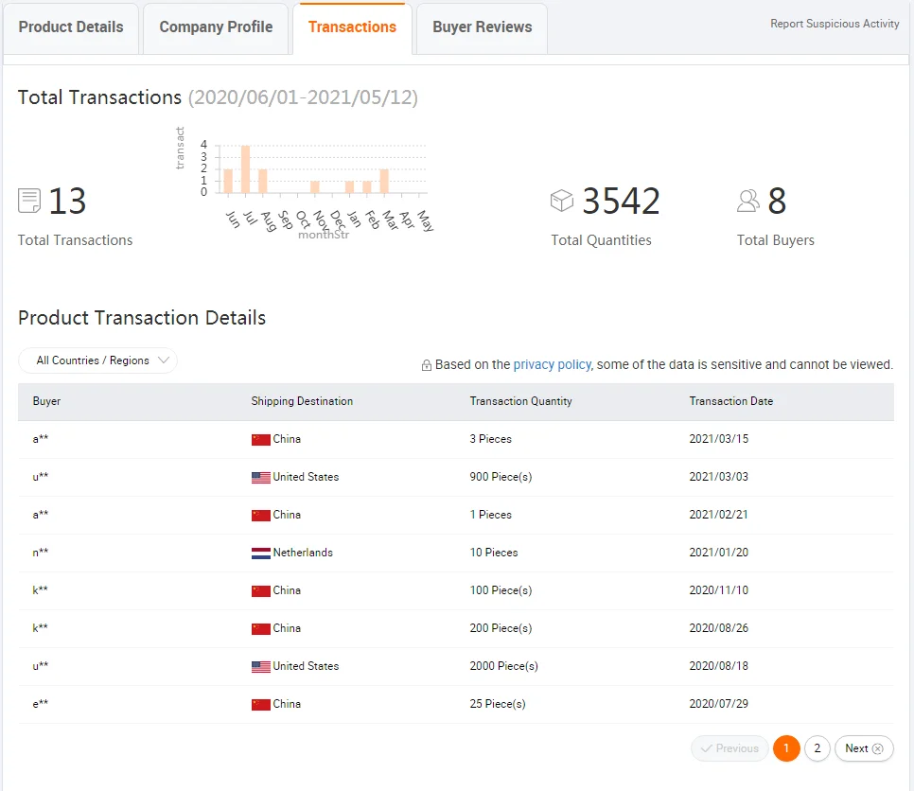914x791 pixels.
Task: Click the Netherlands flag icon
Action: coord(261,553)
